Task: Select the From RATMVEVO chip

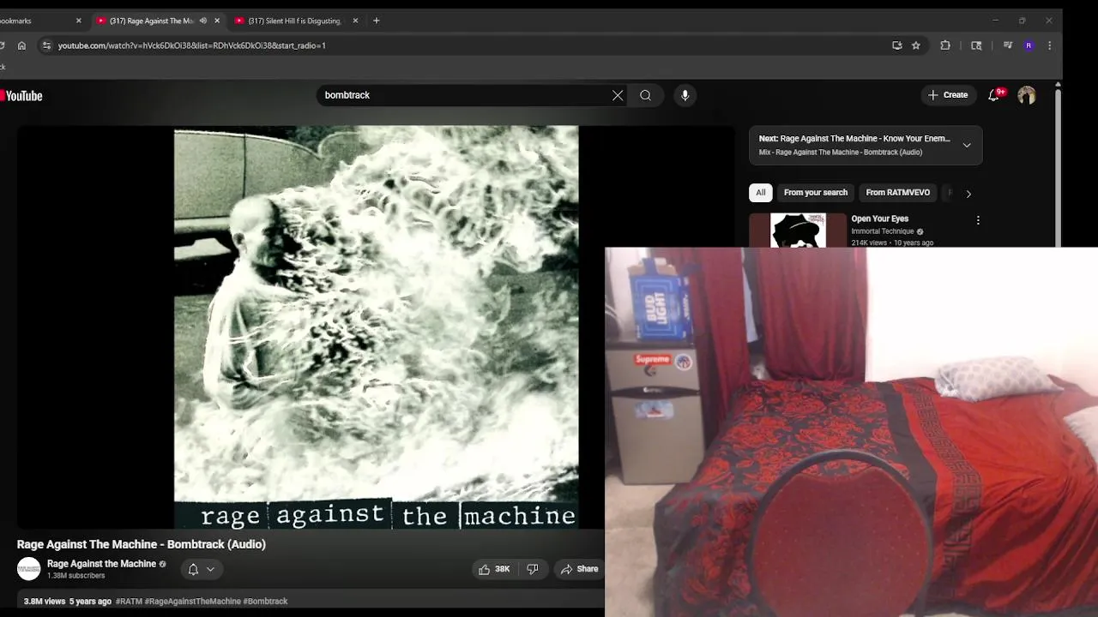Action: (x=898, y=193)
